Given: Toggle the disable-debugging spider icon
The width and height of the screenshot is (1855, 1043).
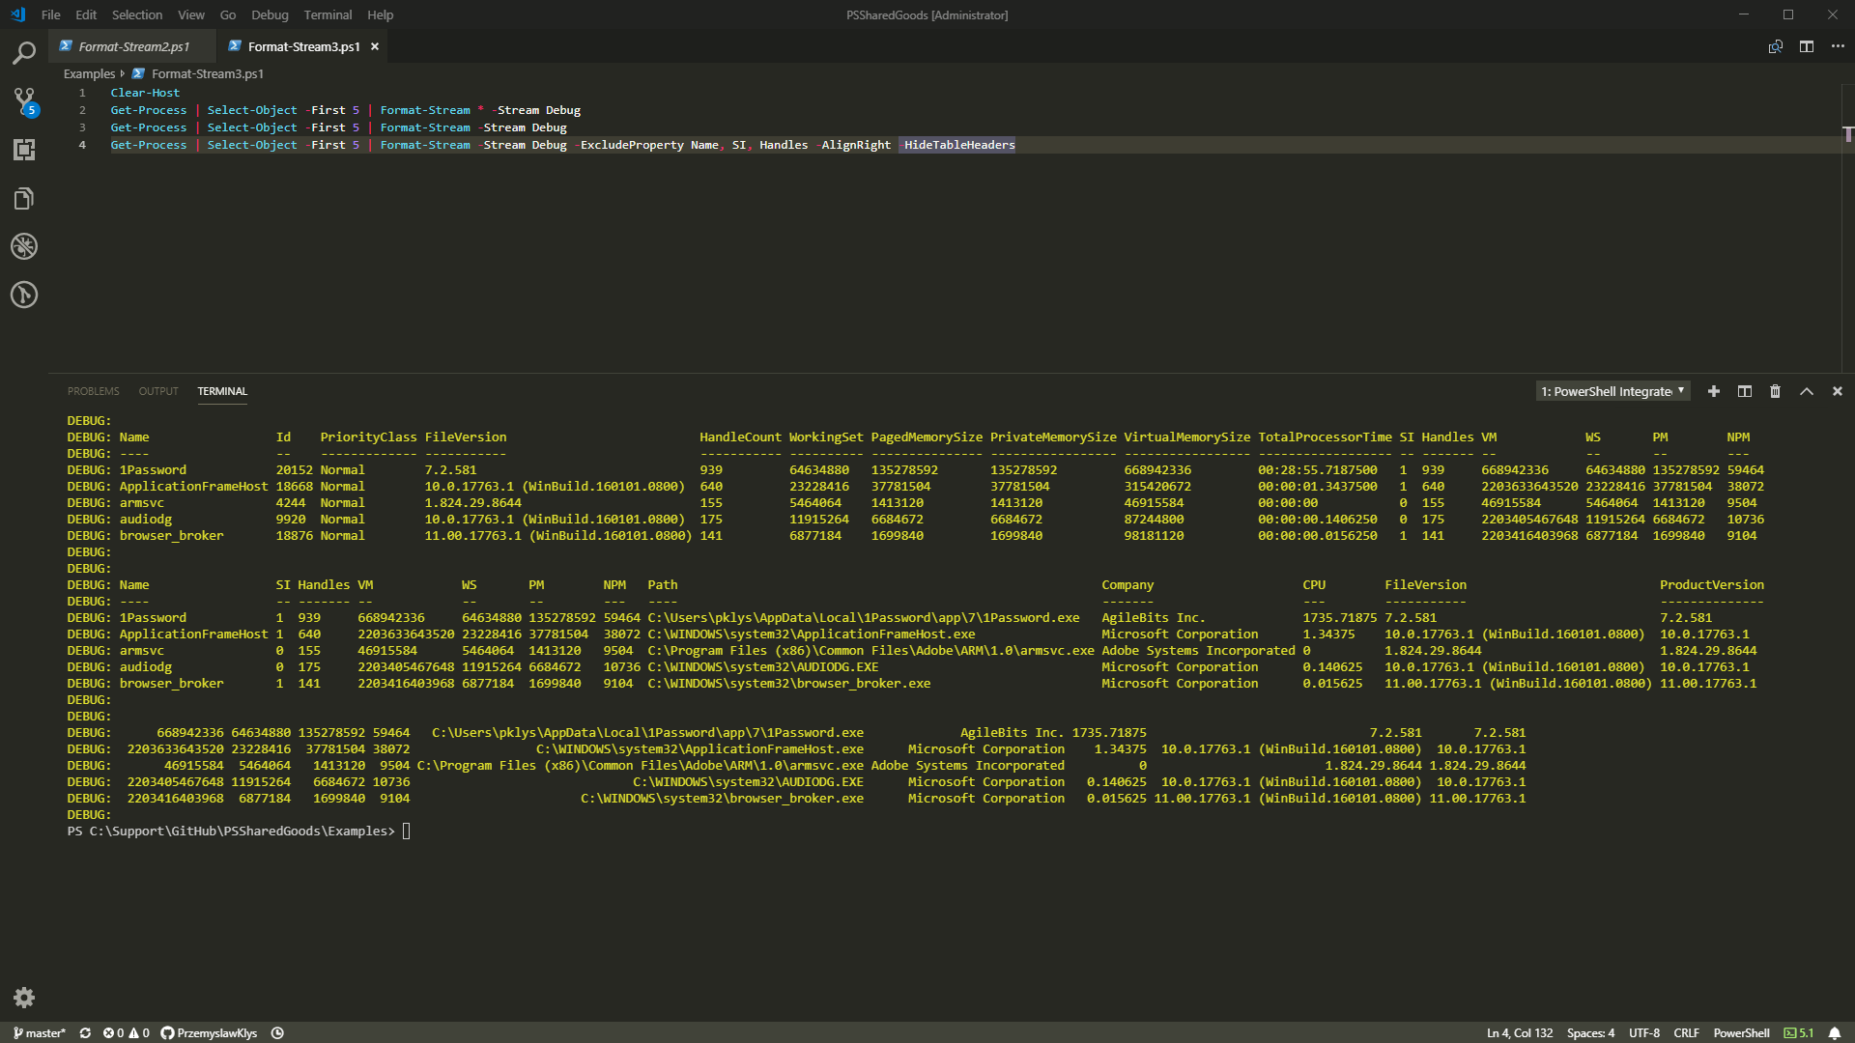Looking at the screenshot, I should click(x=23, y=246).
